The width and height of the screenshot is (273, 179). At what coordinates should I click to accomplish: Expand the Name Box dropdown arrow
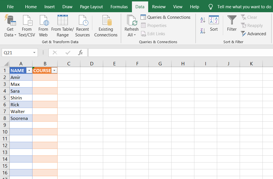[x=34, y=53]
